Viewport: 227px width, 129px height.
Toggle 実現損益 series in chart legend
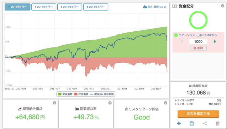click(65, 94)
